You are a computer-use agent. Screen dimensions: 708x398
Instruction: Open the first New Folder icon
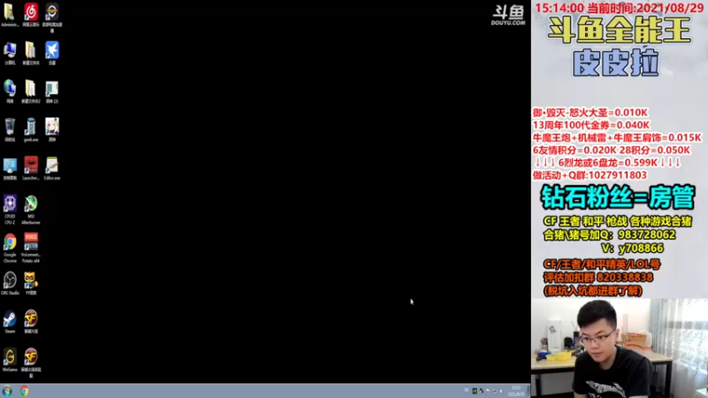pos(31,53)
